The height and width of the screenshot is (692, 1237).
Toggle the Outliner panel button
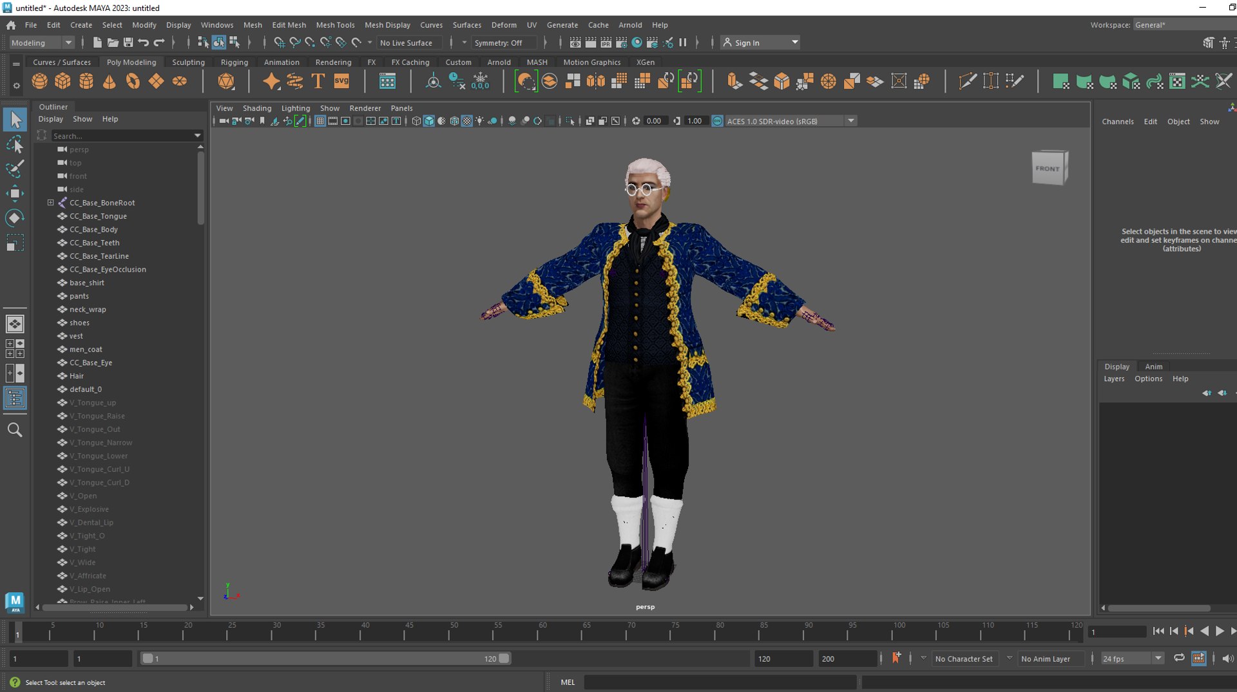click(15, 398)
